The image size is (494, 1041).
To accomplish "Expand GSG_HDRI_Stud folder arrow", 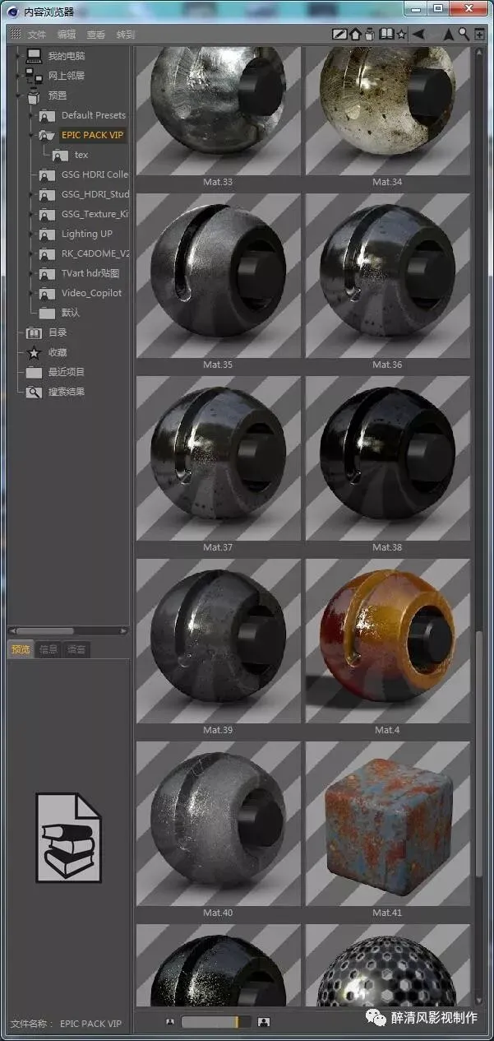I will (x=32, y=194).
